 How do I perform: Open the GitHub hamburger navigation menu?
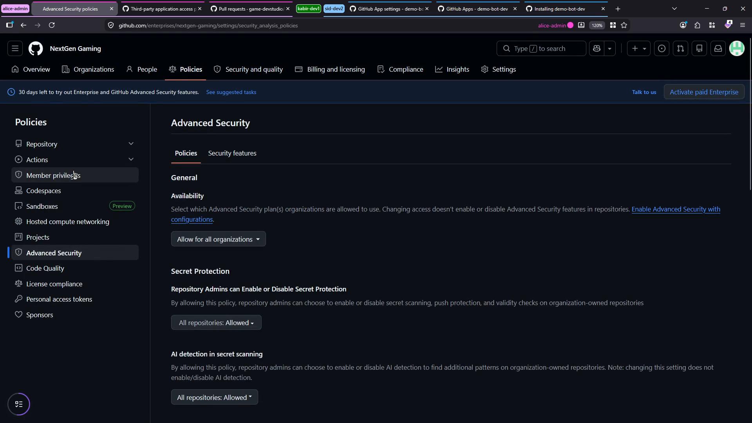[15, 49]
